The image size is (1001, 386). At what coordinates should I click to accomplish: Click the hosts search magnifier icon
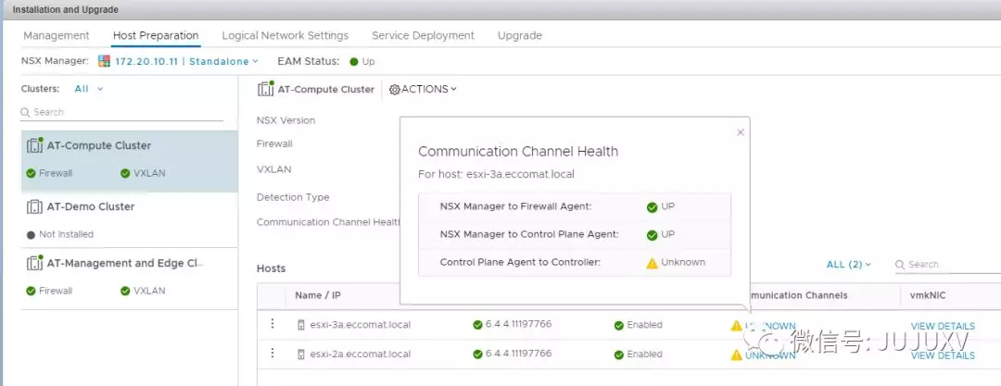coord(900,264)
